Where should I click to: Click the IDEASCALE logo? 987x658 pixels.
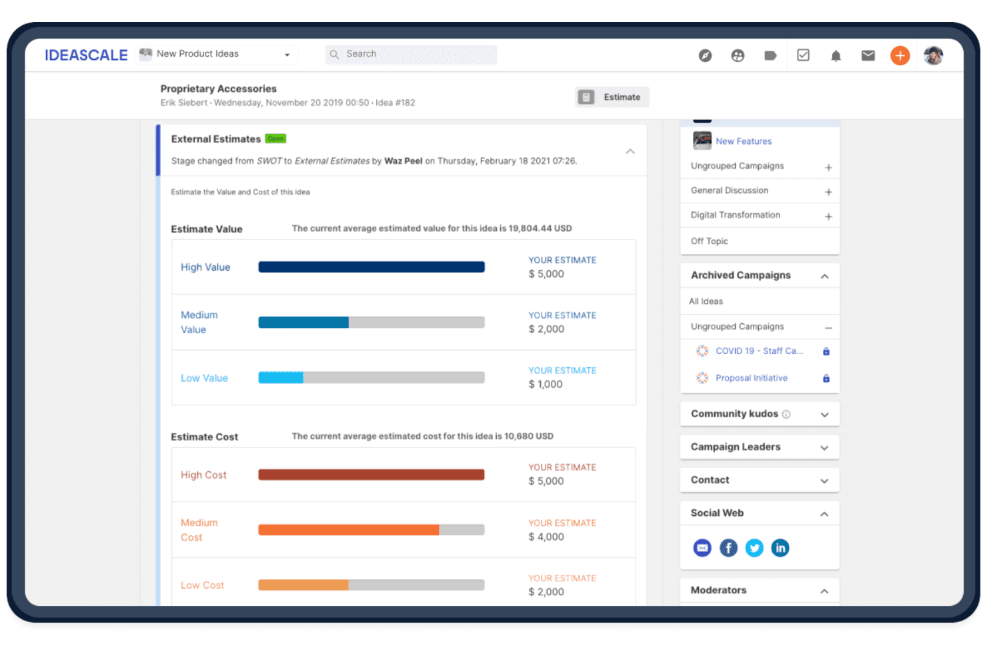tap(86, 55)
